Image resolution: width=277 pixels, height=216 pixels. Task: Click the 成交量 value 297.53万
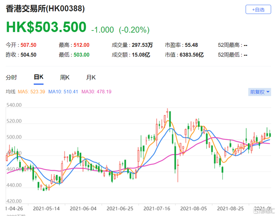coord(142,45)
